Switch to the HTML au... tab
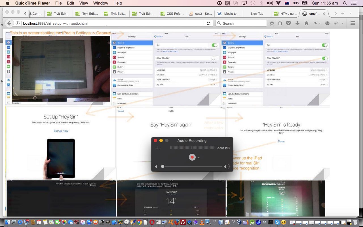Image resolution: width=363 pixels, height=227 pixels. click(x=285, y=13)
